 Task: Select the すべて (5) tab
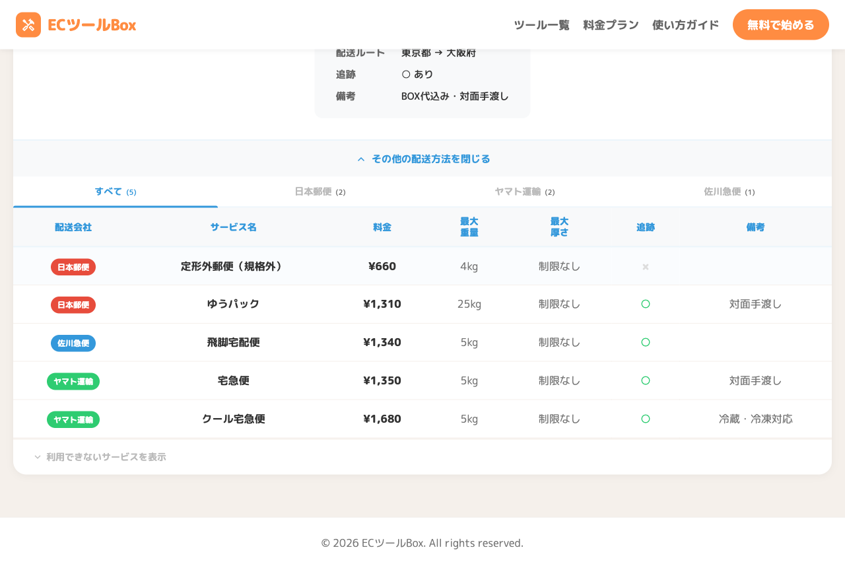[x=116, y=192]
